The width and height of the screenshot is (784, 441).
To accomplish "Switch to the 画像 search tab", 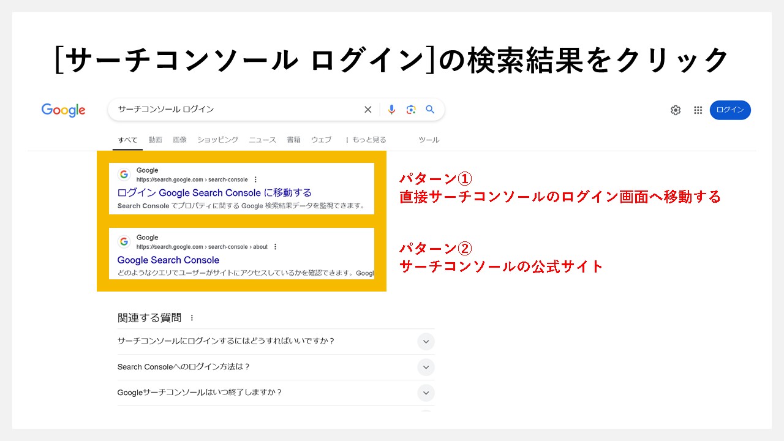I will 180,139.
